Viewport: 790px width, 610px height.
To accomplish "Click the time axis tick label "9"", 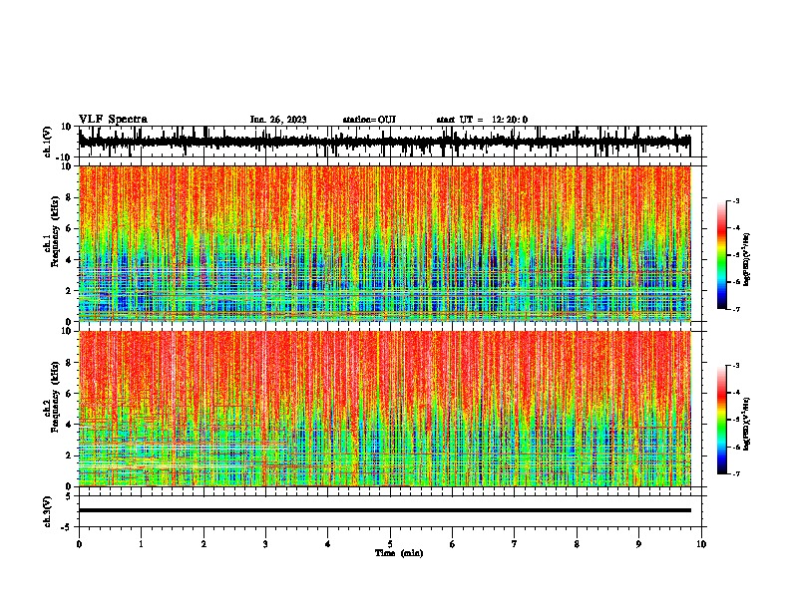I will pyautogui.click(x=638, y=544).
